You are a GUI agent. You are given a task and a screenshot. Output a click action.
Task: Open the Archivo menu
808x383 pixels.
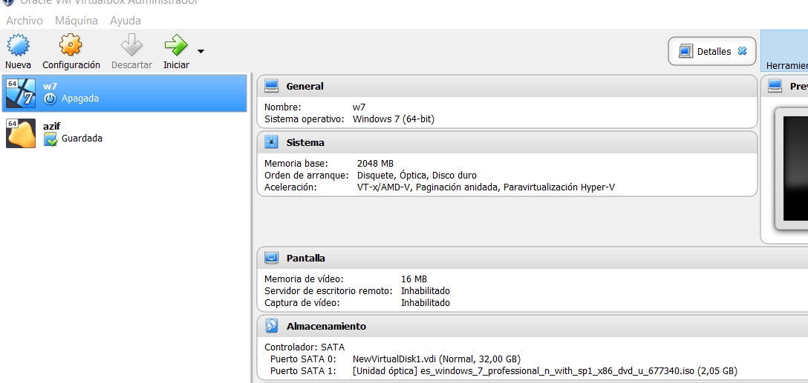point(25,21)
